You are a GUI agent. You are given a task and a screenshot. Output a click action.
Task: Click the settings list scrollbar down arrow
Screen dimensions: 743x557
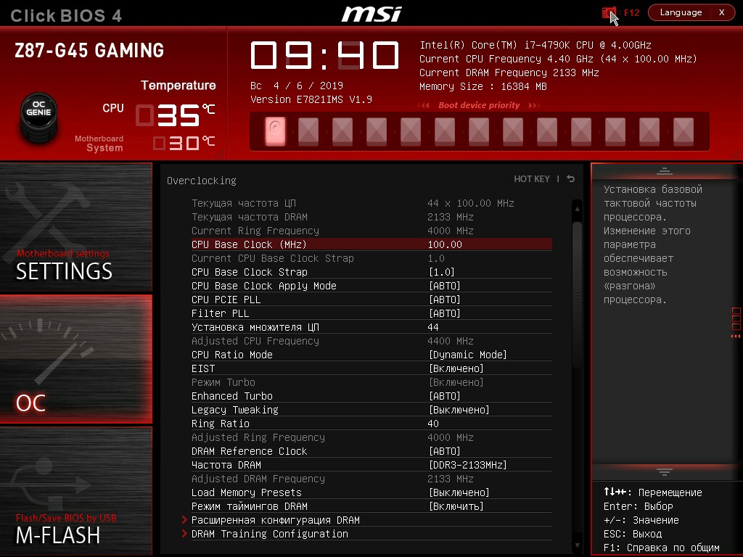(x=577, y=545)
